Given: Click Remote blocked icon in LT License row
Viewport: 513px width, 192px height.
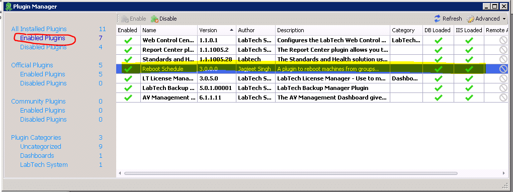Looking at the screenshot, I should point(503,78).
